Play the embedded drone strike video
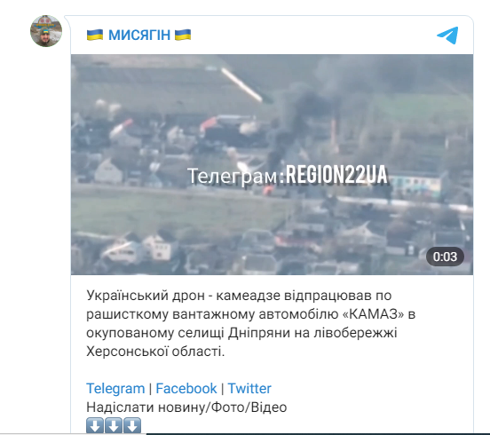Screen dimensions: 490x435 [x=272, y=165]
